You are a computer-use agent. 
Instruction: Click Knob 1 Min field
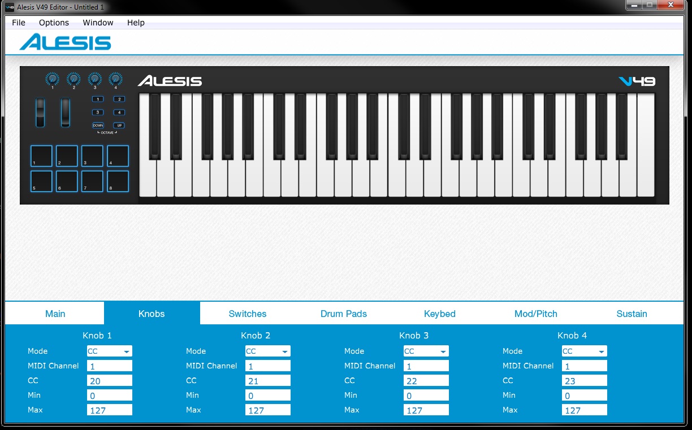tap(110, 396)
